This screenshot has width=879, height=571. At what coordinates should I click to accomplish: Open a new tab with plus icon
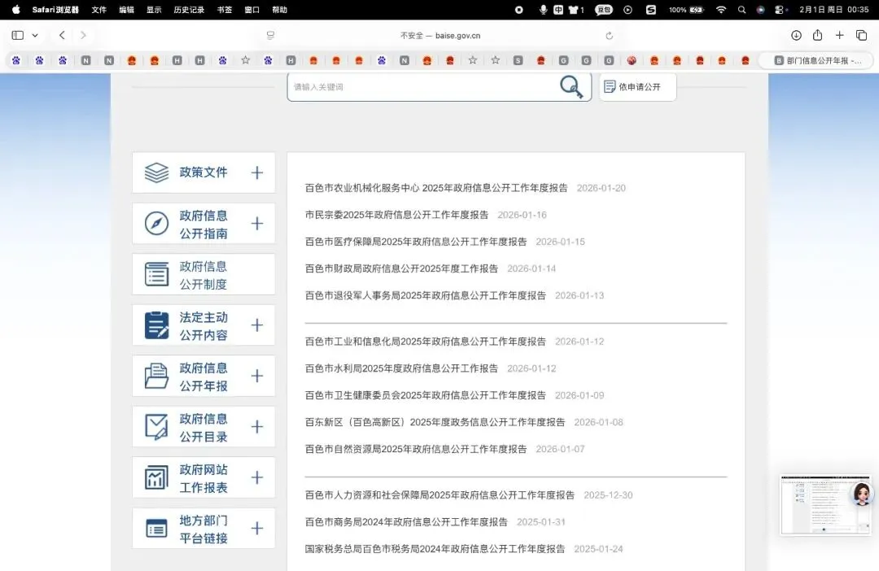(x=839, y=35)
